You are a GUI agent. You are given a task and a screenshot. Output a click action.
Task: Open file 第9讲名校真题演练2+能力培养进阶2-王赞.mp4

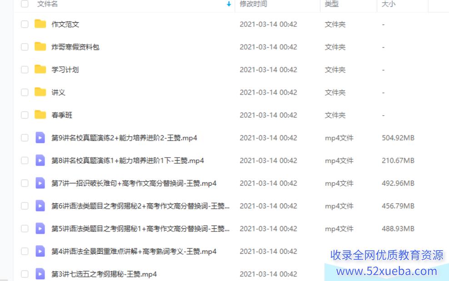point(124,138)
